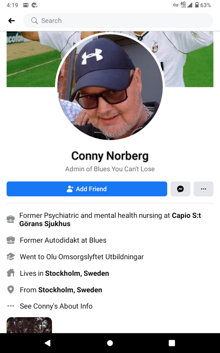The height and width of the screenshot is (353, 220).
Task: Open the three-dot more options button
Action: point(203,189)
